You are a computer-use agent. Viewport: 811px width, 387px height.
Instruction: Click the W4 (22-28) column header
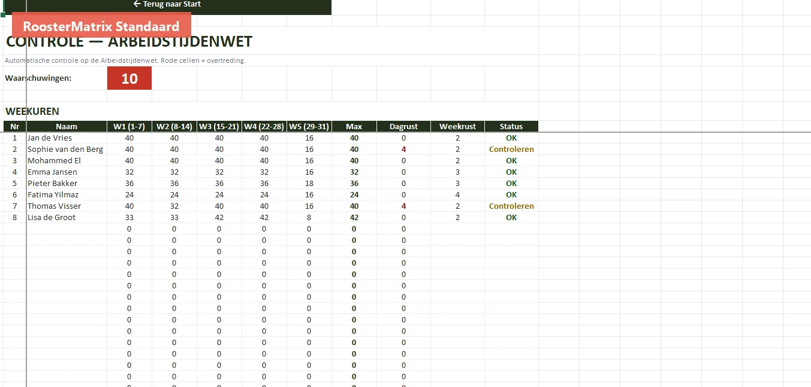(x=264, y=127)
